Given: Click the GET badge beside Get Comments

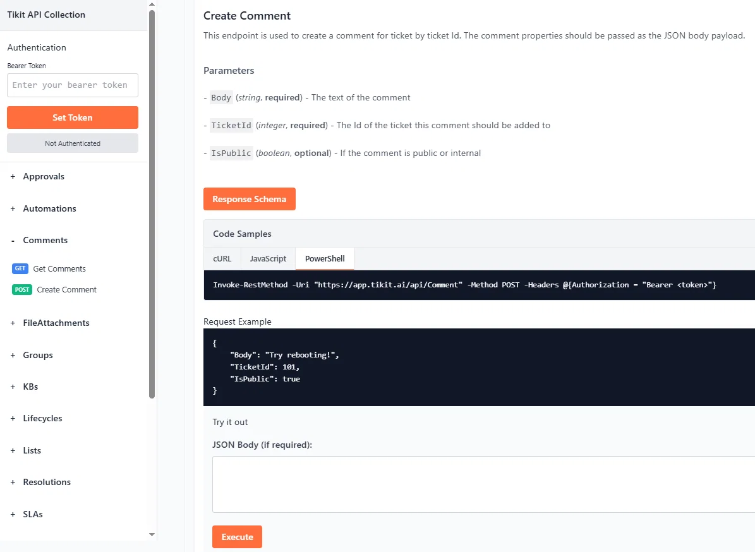Looking at the screenshot, I should pos(20,268).
